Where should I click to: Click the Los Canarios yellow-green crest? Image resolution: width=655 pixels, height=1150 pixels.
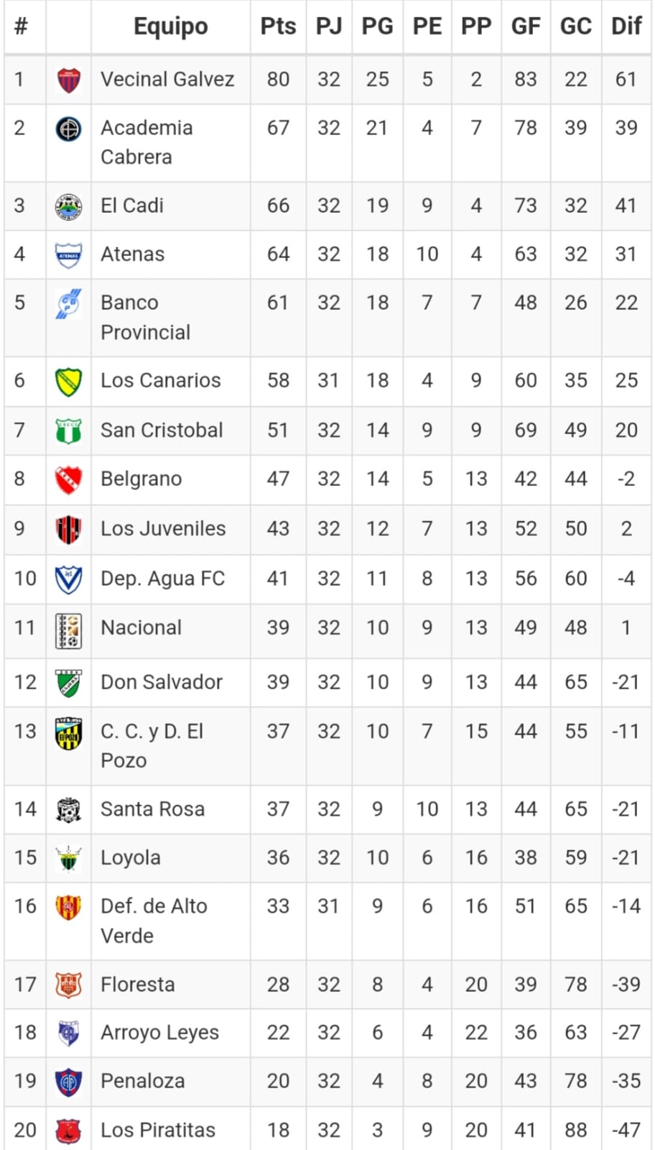(68, 382)
